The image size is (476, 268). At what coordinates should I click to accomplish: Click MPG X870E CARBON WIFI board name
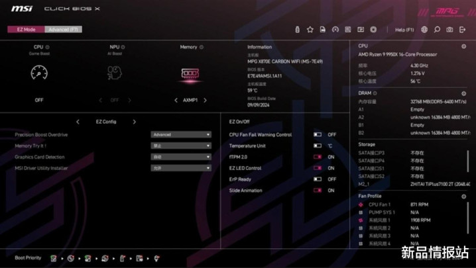(285, 62)
